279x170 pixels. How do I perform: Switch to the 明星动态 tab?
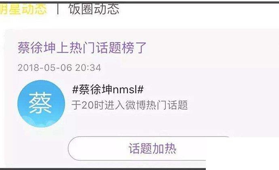click(23, 9)
